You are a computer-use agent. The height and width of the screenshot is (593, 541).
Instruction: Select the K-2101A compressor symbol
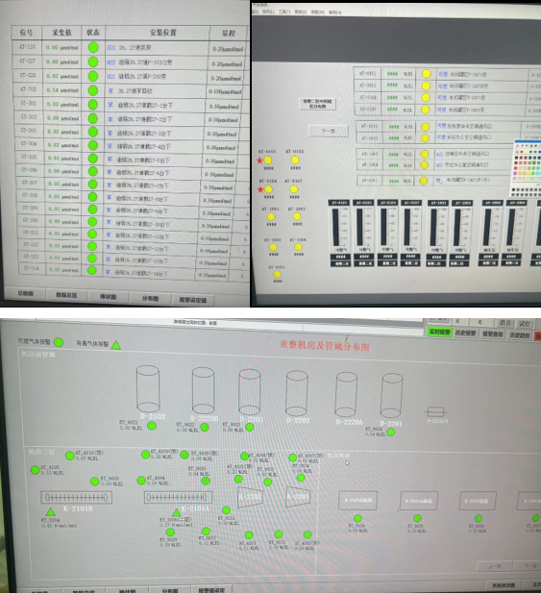tap(178, 497)
